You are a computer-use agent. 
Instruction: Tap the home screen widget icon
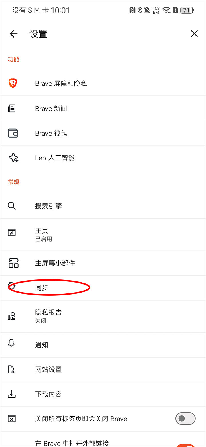13,263
